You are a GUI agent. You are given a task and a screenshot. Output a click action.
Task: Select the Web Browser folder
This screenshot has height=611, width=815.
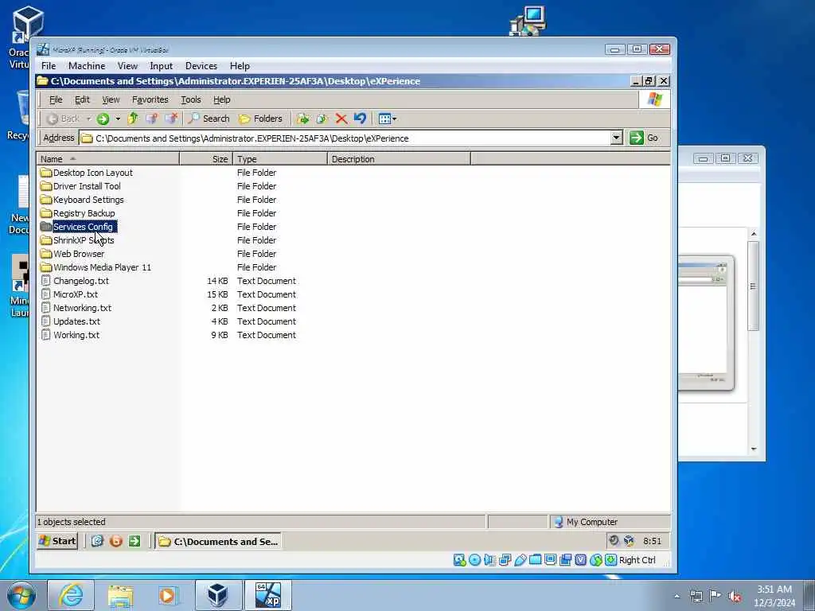click(72, 254)
